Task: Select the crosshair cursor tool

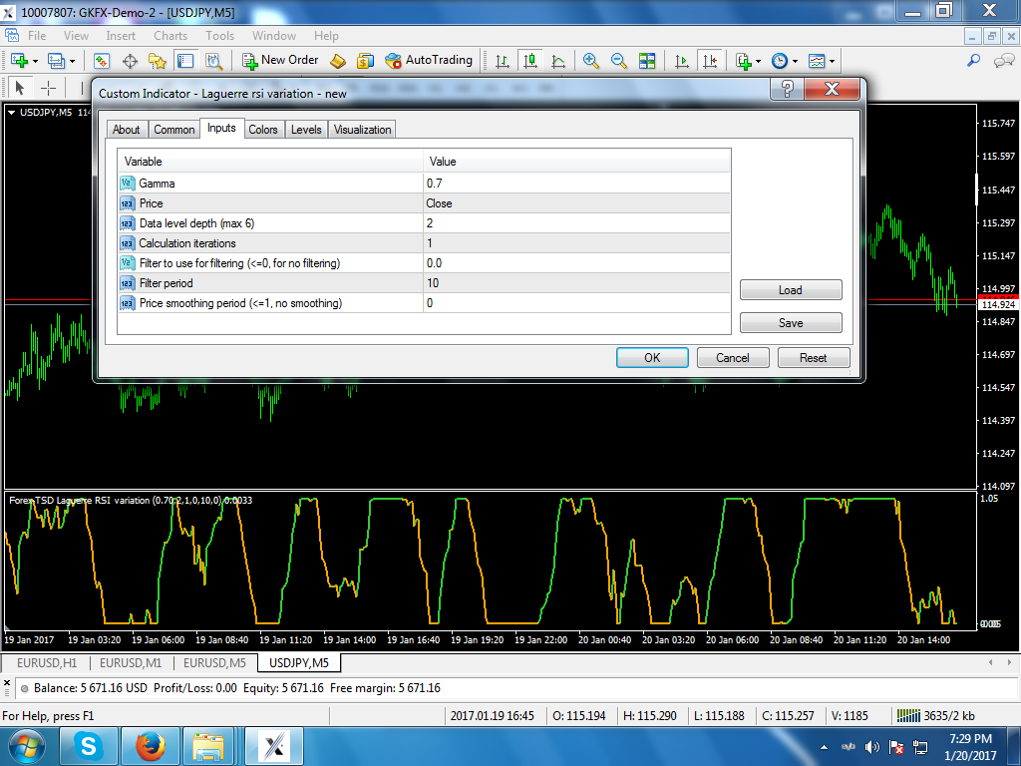Action: (x=48, y=88)
